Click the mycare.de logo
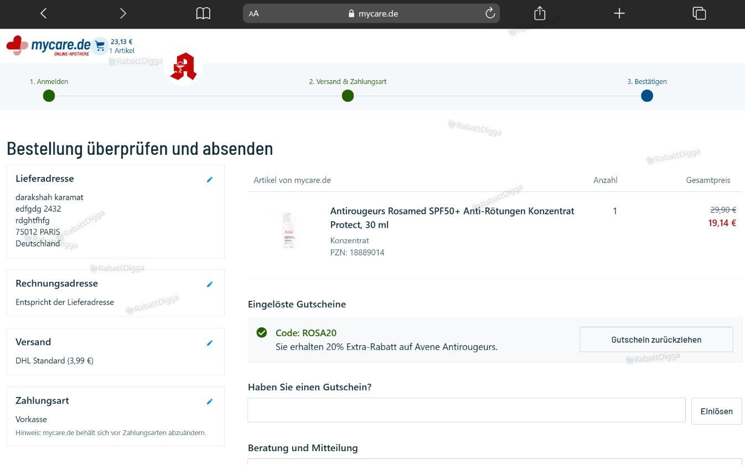Screen dimensions: 745x465 48,46
